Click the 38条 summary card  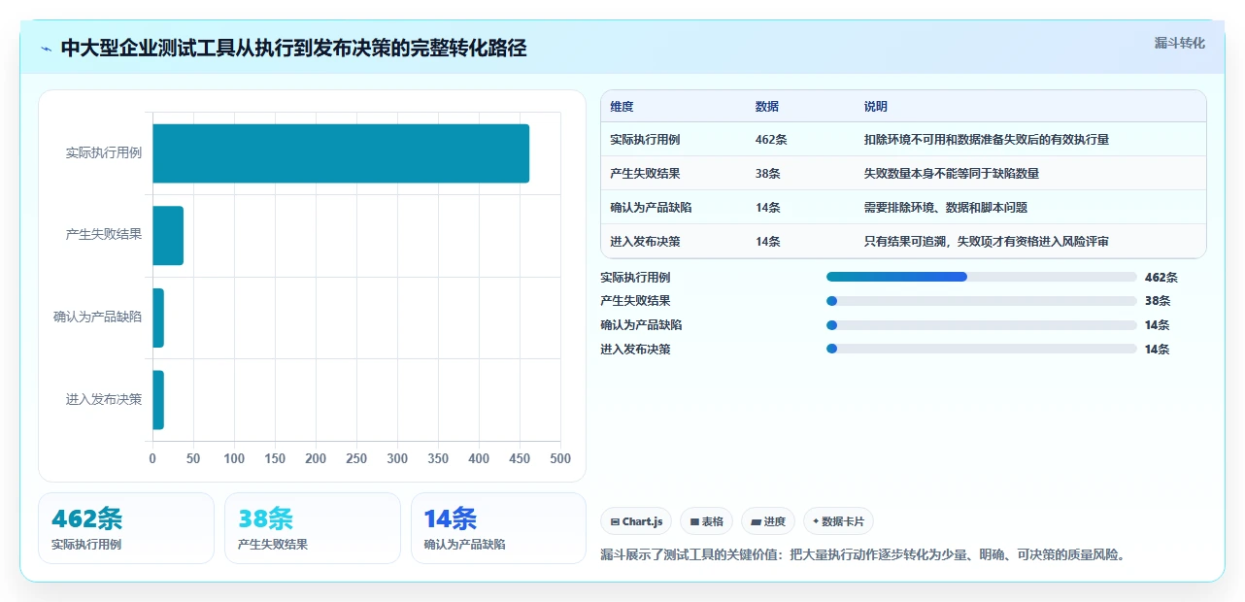313,528
